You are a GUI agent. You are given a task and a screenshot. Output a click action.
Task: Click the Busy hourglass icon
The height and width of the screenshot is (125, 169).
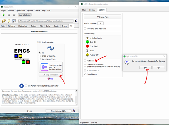coord(87,51)
